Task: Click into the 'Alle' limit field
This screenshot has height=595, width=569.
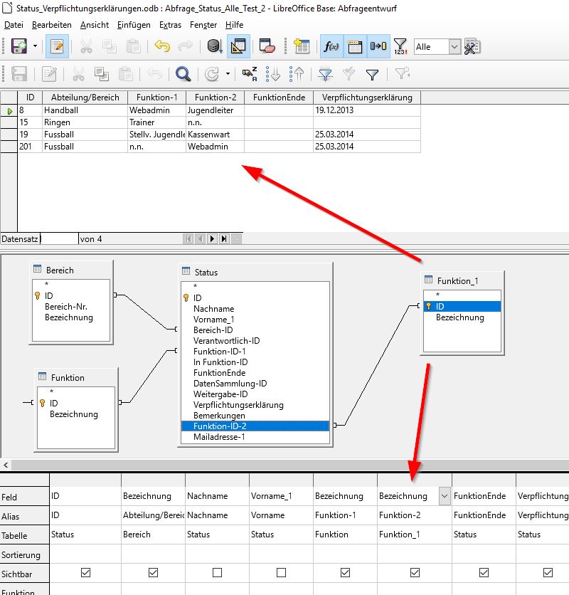Action: [431, 47]
